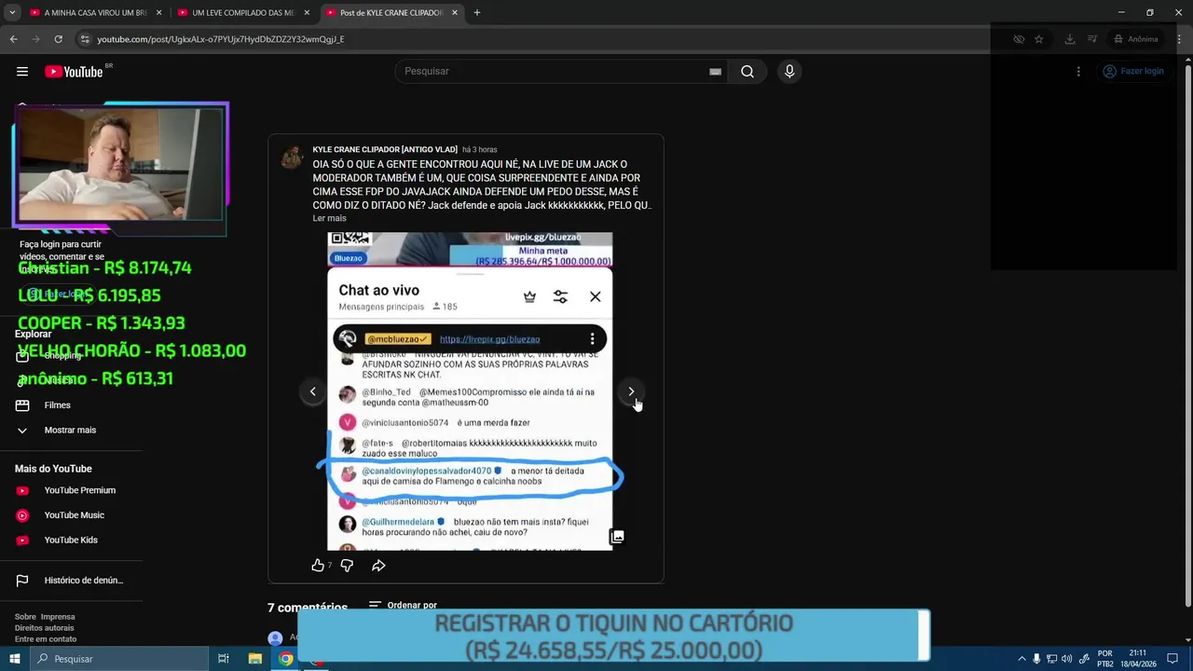1193x671 pixels.
Task: Open the on-screen keyboard in search box
Action: (x=715, y=72)
